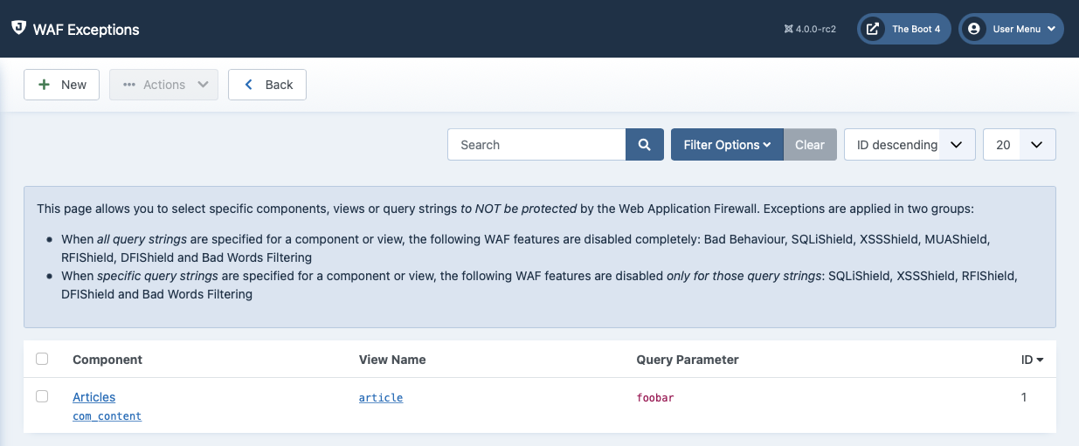Click the magnifier search button
1079x446 pixels.
[644, 145]
